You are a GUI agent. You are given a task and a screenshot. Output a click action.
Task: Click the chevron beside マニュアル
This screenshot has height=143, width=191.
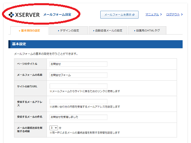point(161,14)
